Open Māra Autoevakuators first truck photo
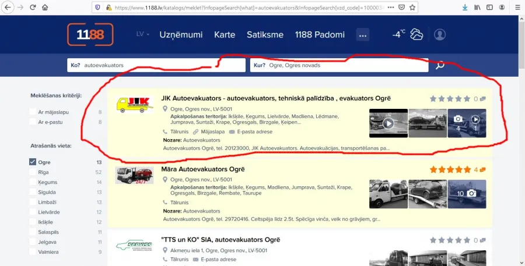 (388, 194)
